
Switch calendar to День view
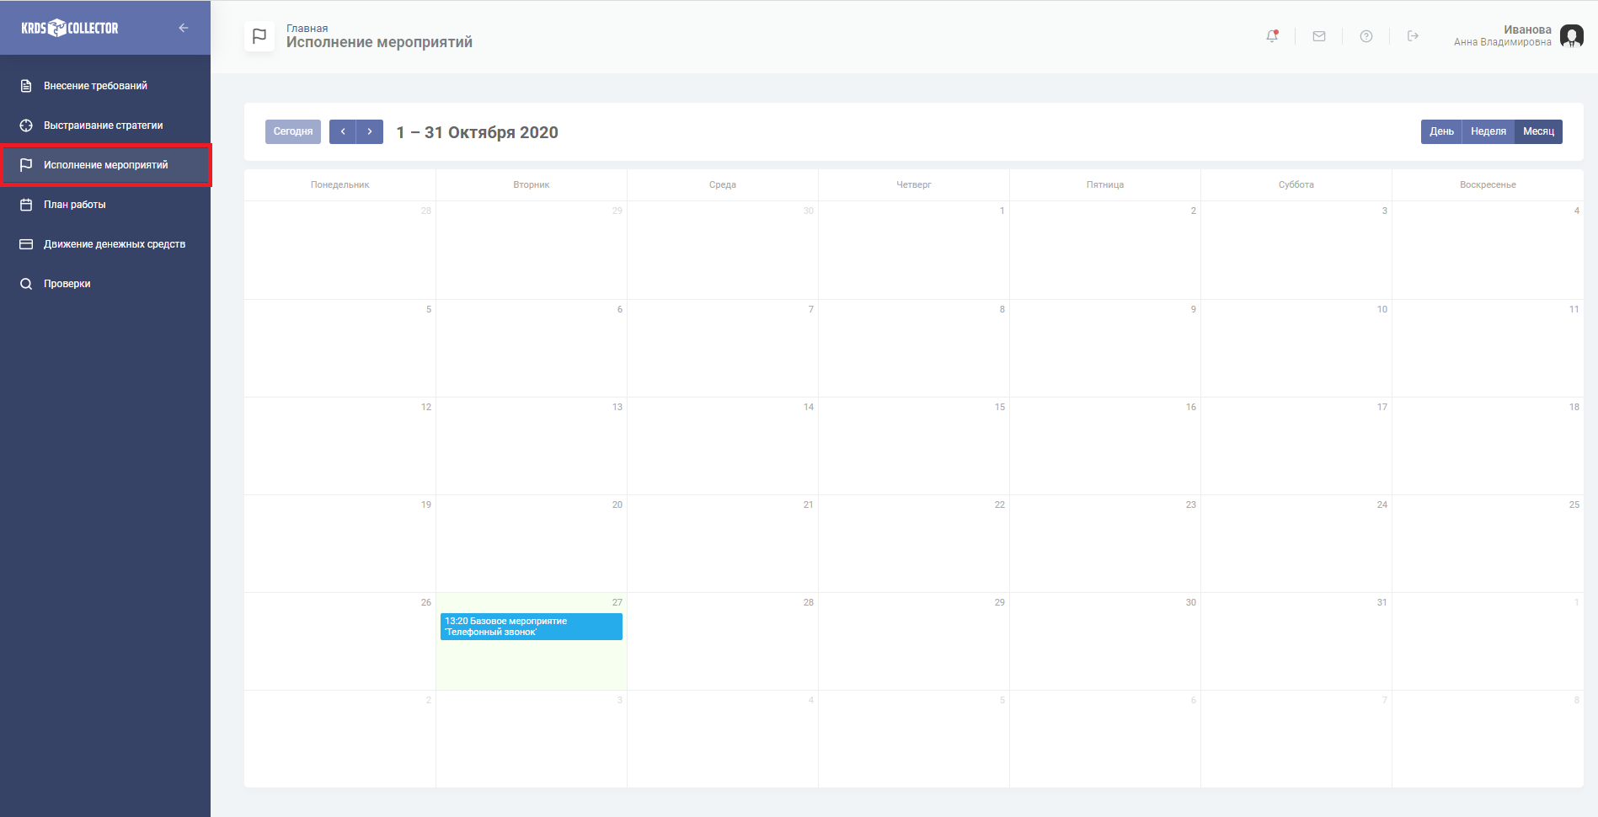pos(1441,131)
